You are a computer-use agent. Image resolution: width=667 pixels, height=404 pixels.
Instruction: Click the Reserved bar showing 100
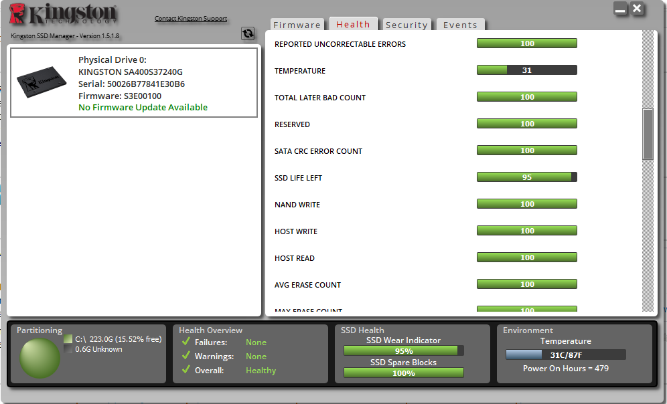point(526,124)
